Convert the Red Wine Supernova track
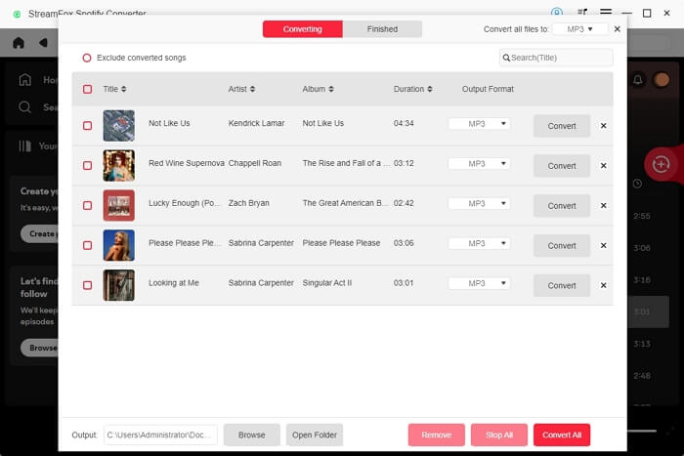Image resolution: width=684 pixels, height=456 pixels. click(562, 166)
